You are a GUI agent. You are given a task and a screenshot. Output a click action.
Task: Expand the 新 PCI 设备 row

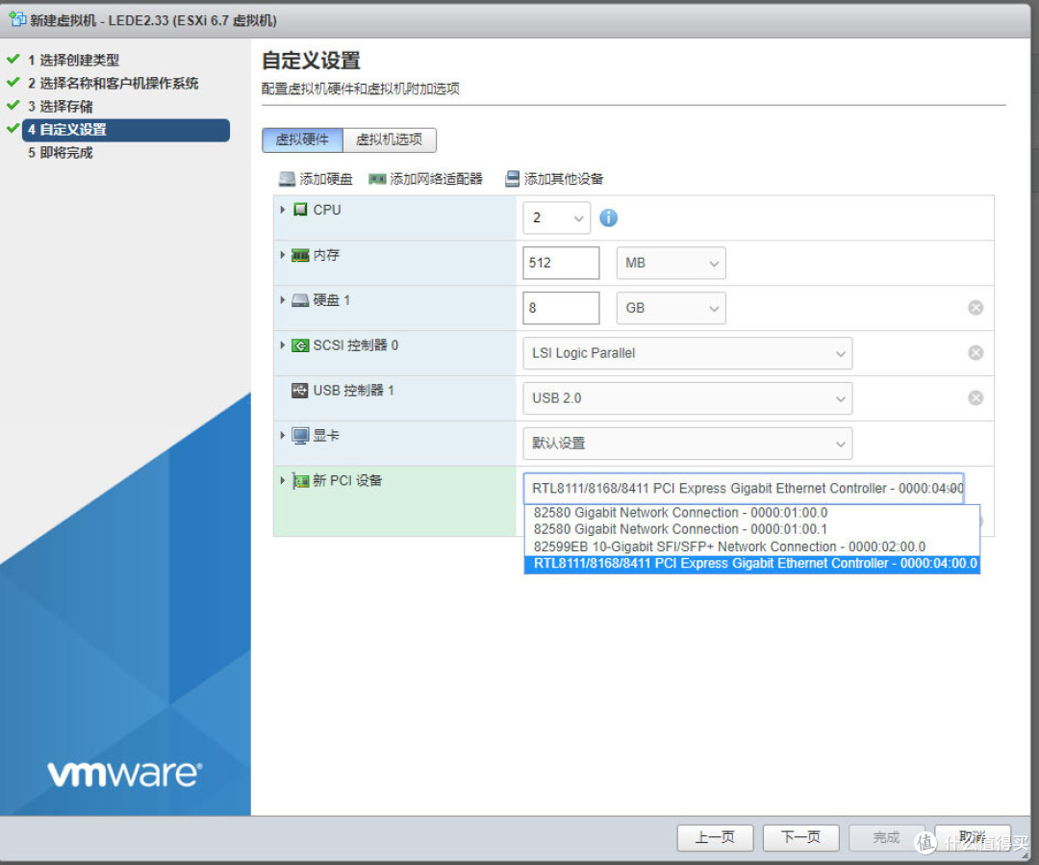pos(280,480)
